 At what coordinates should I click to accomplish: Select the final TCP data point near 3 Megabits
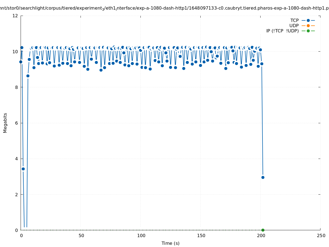pyautogui.click(x=263, y=177)
